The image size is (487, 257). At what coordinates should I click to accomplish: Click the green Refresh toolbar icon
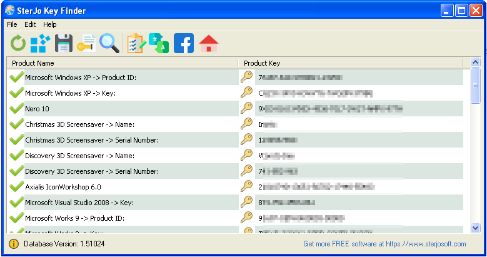18,43
